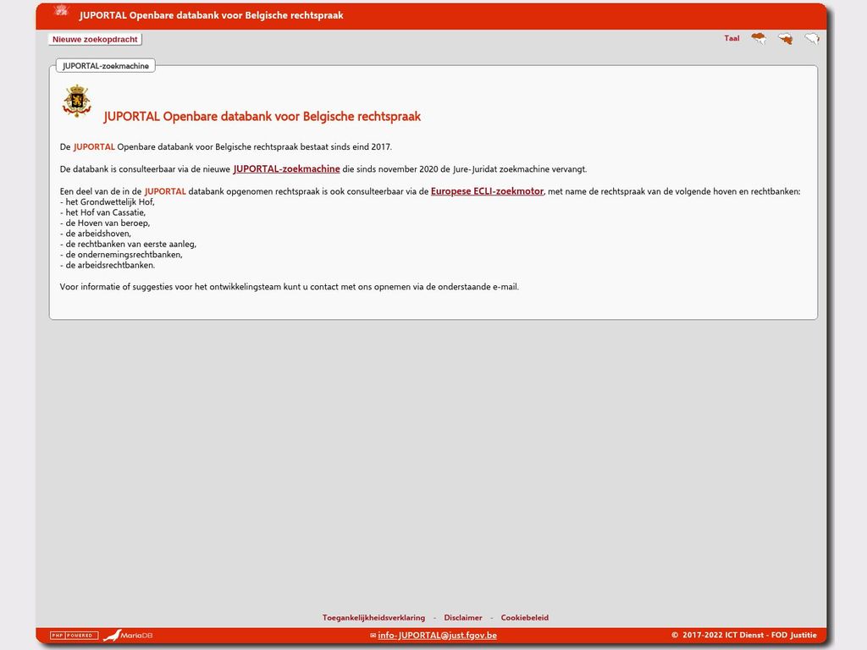Click the info-JUPORTAL@just.fgov.be email link
This screenshot has height=650, width=867.
(438, 636)
